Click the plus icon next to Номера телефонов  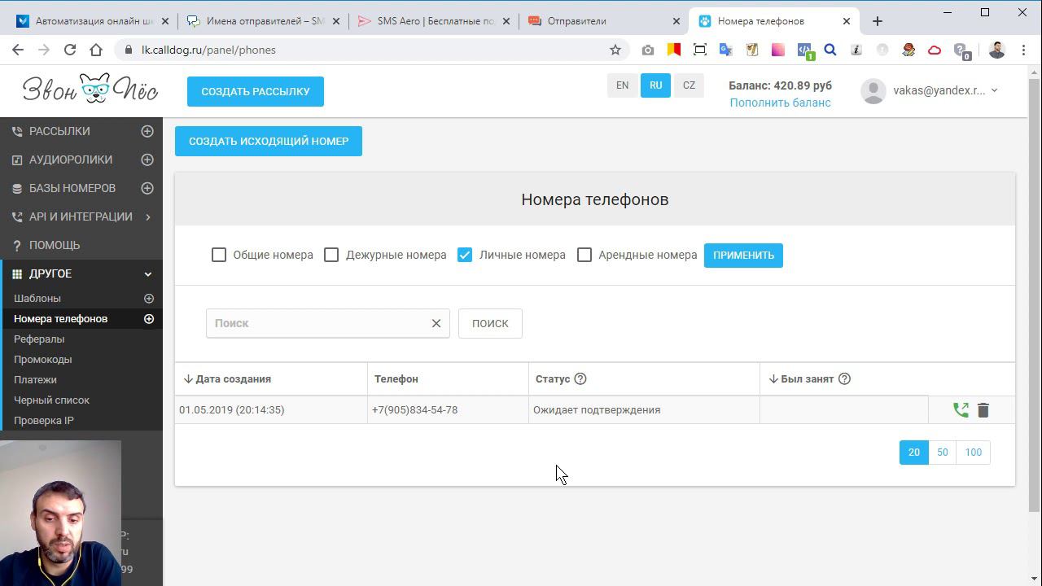(149, 319)
